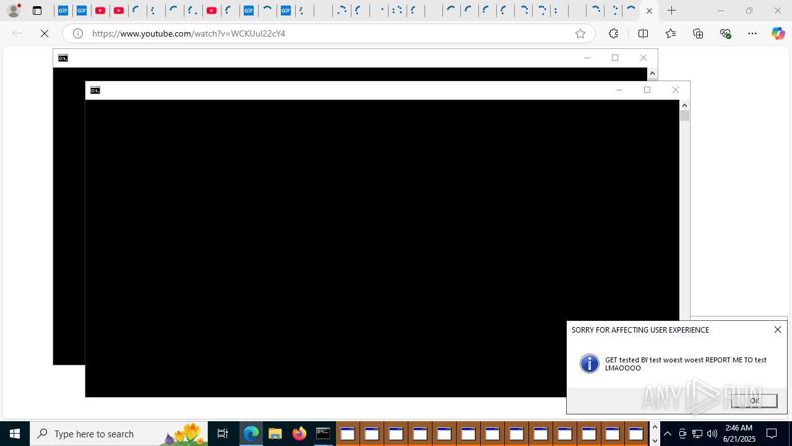Screen dimensions: 792x446
Task: Switch to the fourth GIF tab
Action: click(285, 11)
